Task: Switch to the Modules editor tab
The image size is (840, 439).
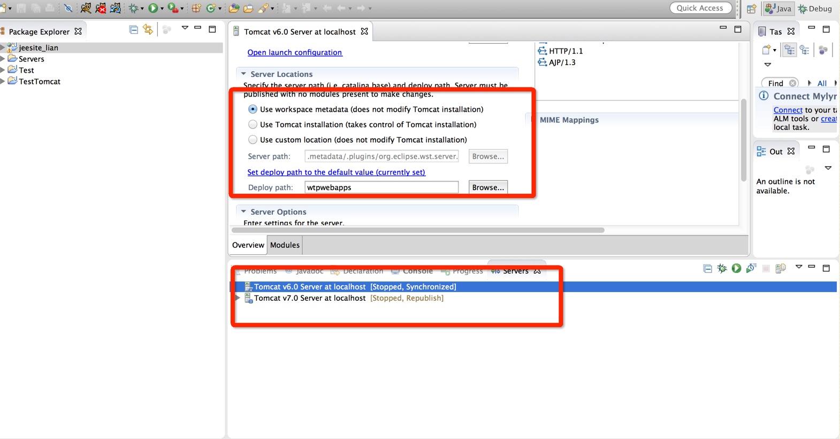Action: tap(285, 245)
